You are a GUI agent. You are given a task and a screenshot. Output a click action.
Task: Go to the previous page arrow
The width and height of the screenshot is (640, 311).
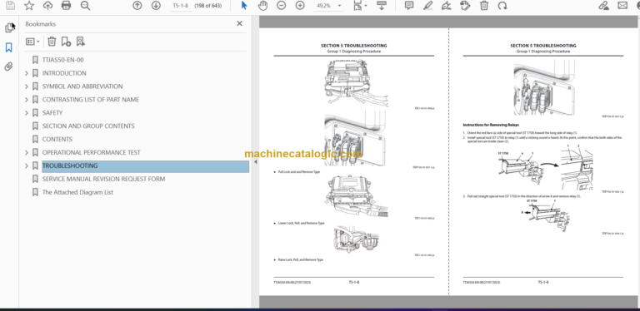(x=137, y=6)
